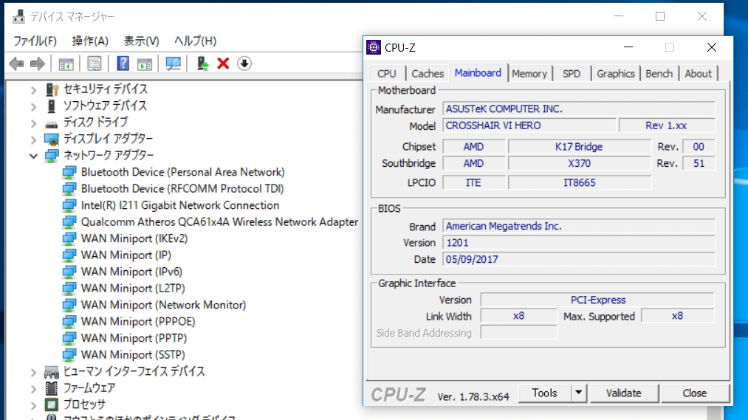Click the Intel I211 adapter icon
Image resolution: width=748 pixels, height=420 pixels.
(x=69, y=205)
